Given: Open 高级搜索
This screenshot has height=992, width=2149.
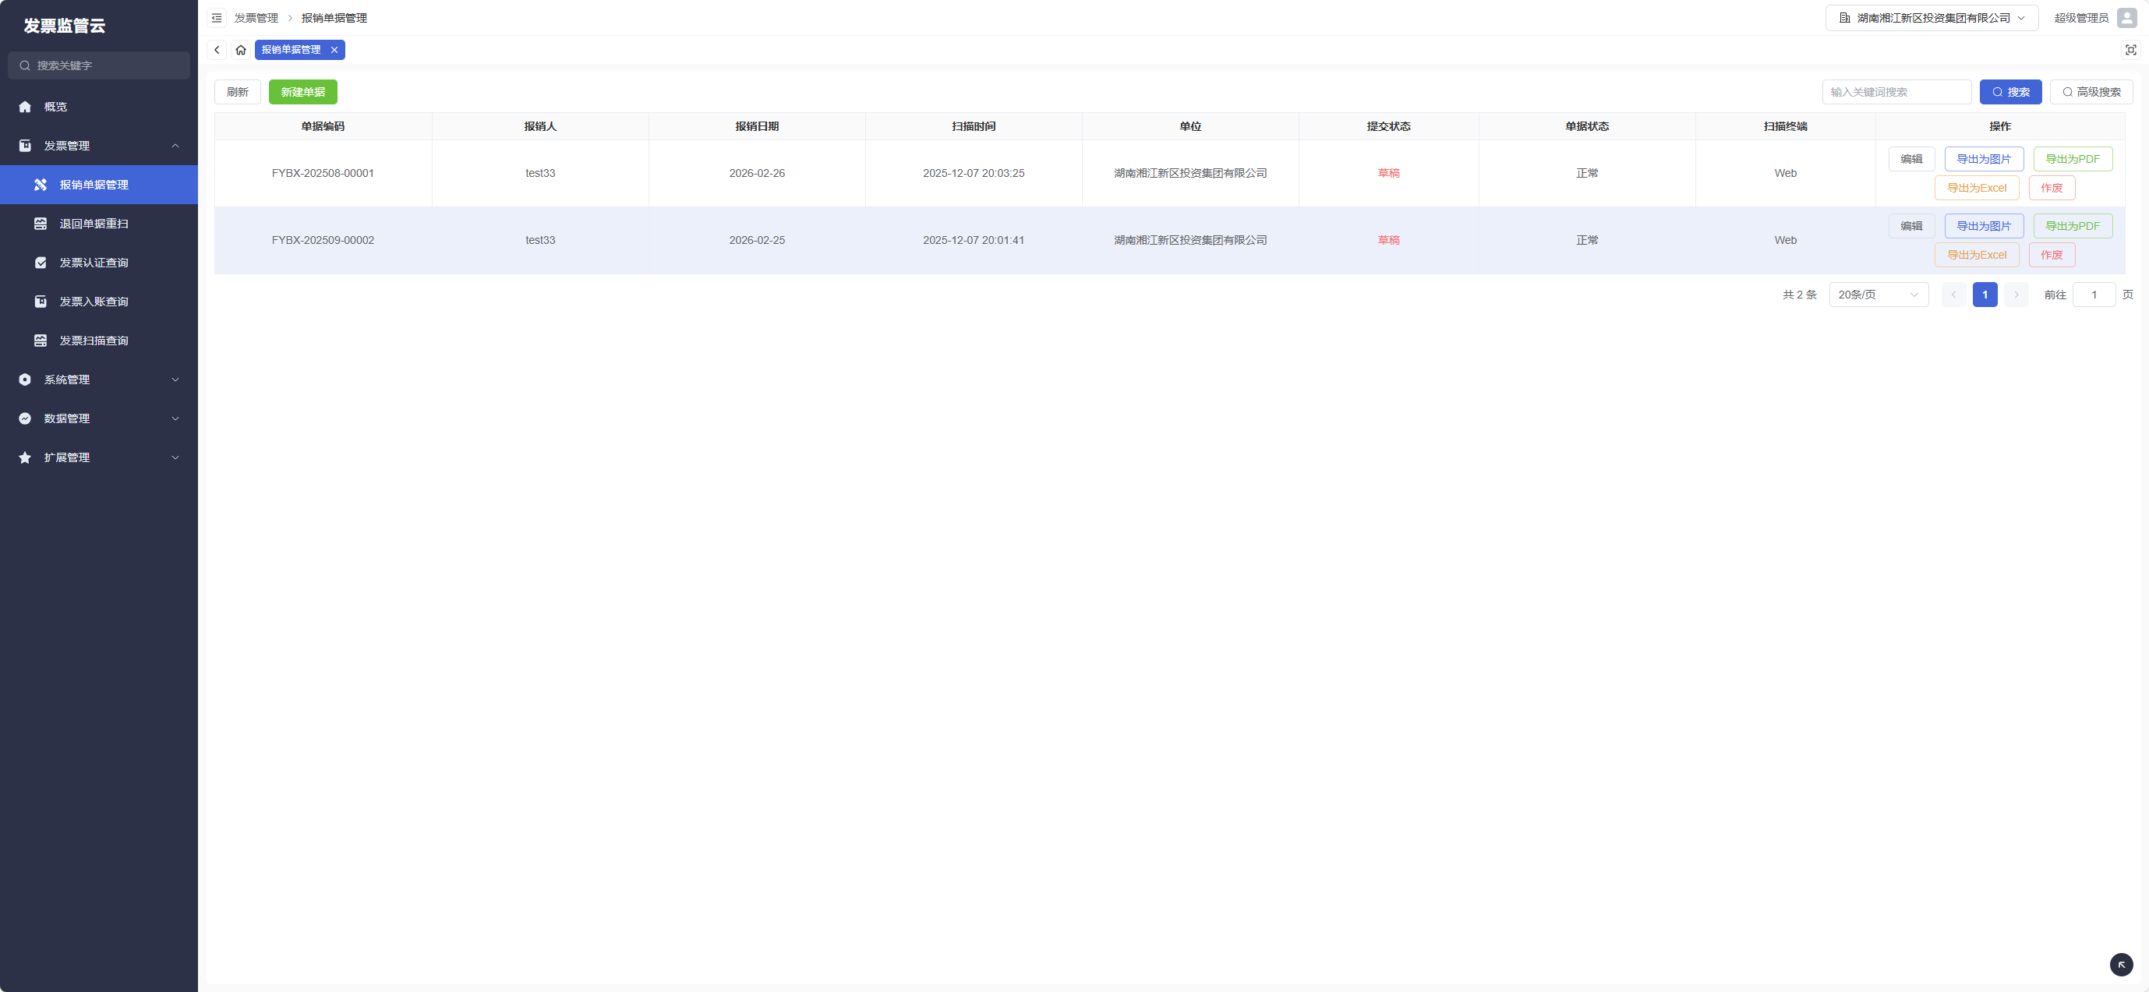Looking at the screenshot, I should click(2091, 92).
